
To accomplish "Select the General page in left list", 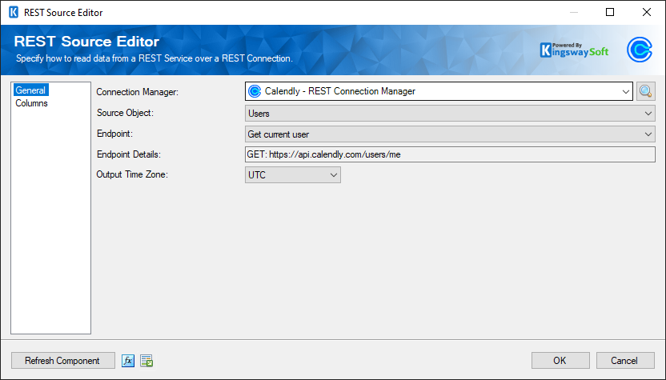I will click(30, 90).
